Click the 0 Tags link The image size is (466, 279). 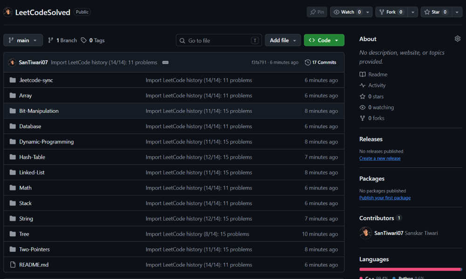[x=93, y=40]
